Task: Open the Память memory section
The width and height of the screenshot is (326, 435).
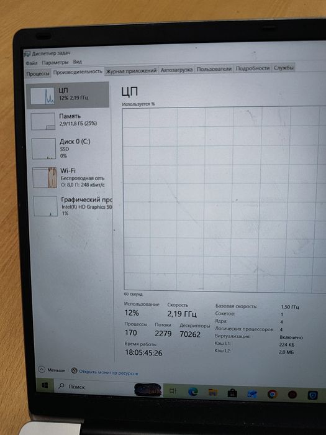Action: coord(68,121)
